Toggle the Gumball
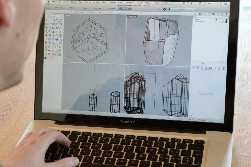This screenshot has width=251, height=167. pos(112,8)
